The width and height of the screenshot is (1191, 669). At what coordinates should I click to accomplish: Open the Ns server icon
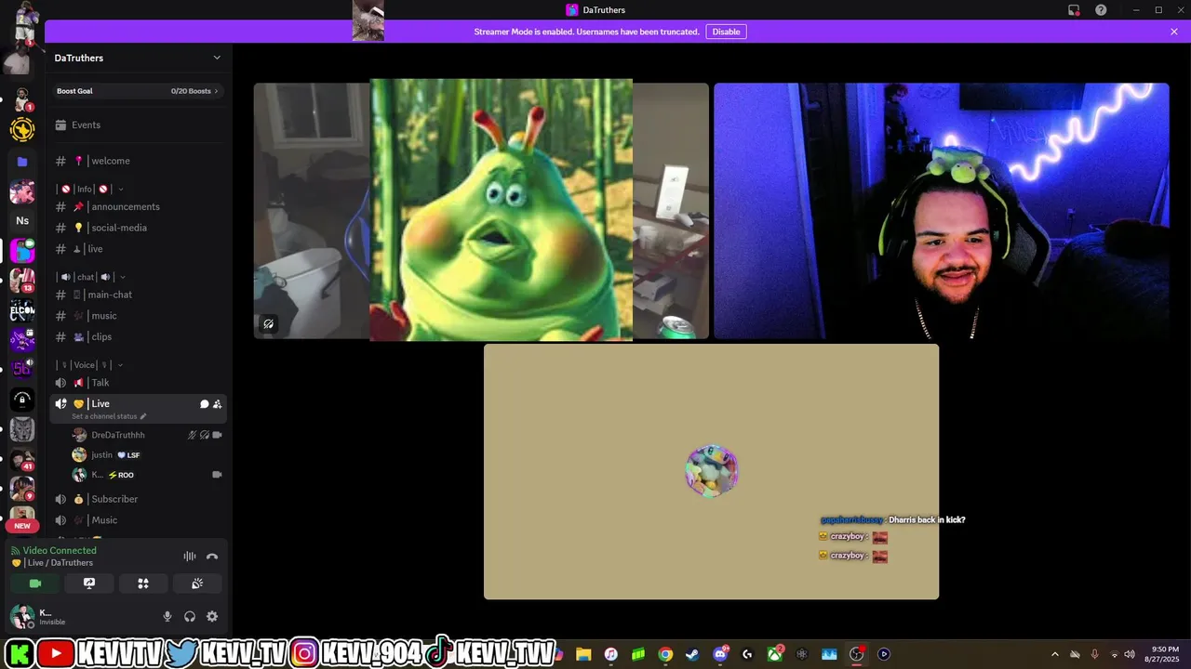[x=22, y=221]
